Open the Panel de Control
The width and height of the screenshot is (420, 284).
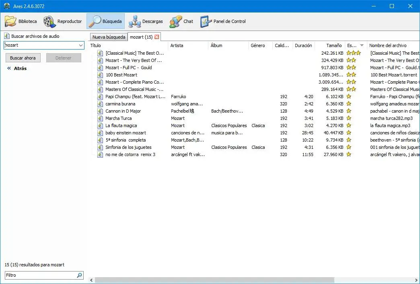(x=223, y=21)
